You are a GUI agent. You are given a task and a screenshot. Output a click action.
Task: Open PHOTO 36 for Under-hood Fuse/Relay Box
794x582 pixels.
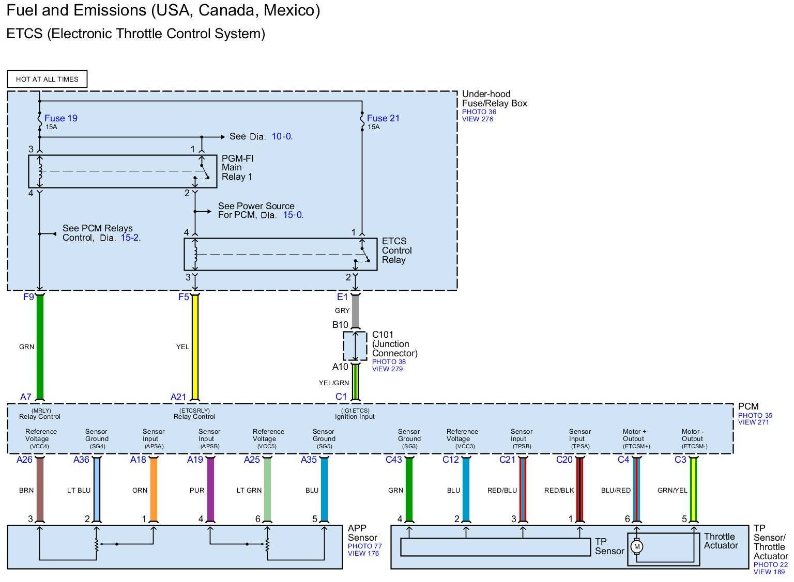point(479,112)
